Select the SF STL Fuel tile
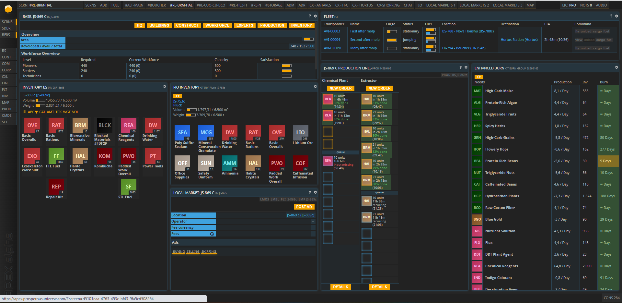 pyautogui.click(x=129, y=187)
